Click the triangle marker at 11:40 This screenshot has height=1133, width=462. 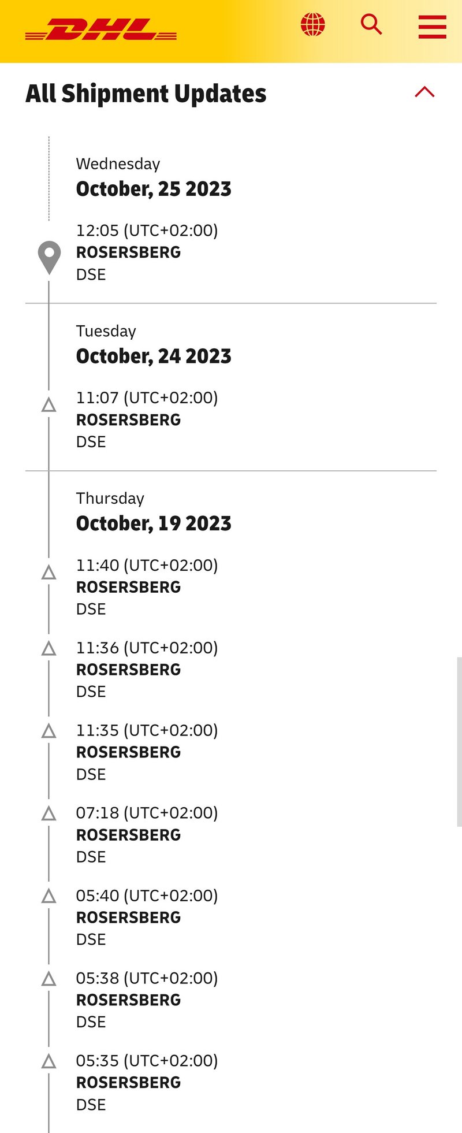(49, 573)
